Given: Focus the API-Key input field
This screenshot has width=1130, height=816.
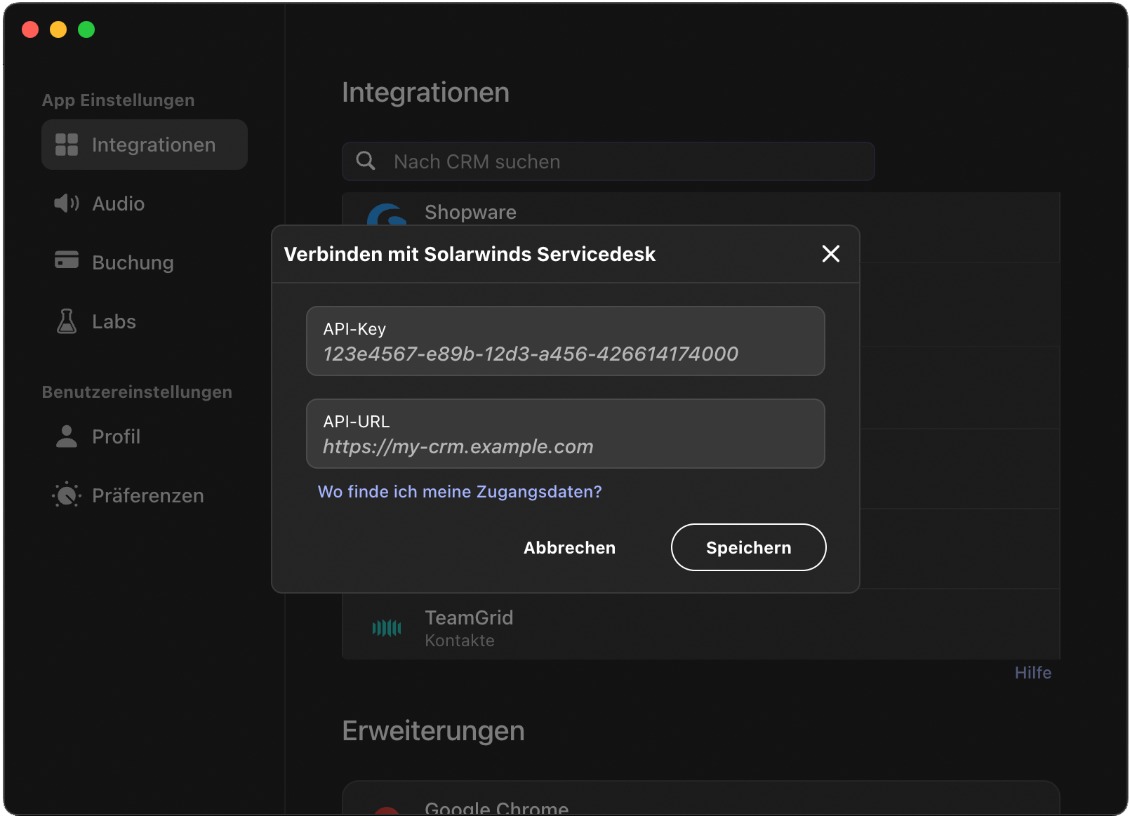Looking at the screenshot, I should pos(566,341).
